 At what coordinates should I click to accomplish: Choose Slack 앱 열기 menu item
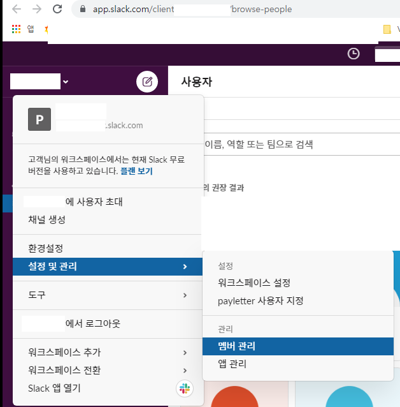[107, 389]
